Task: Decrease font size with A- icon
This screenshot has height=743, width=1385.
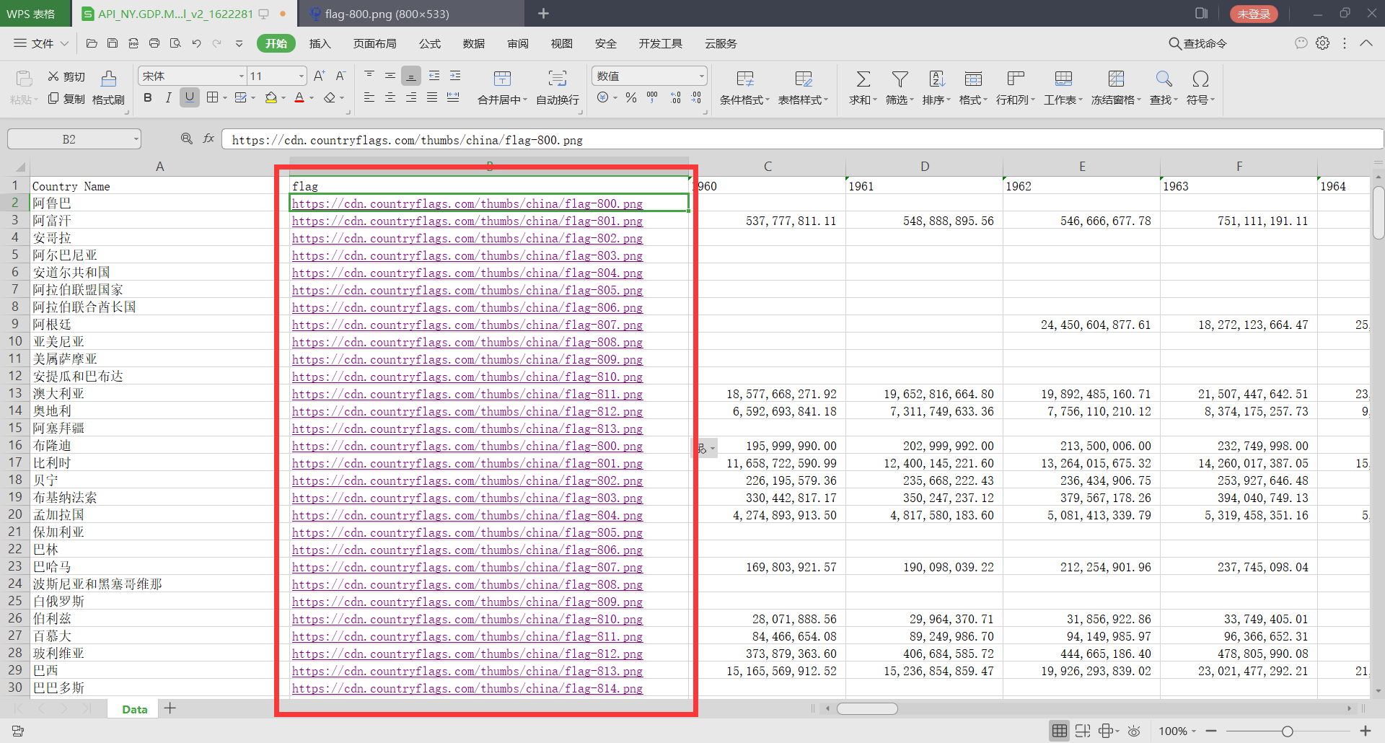Action: [340, 76]
